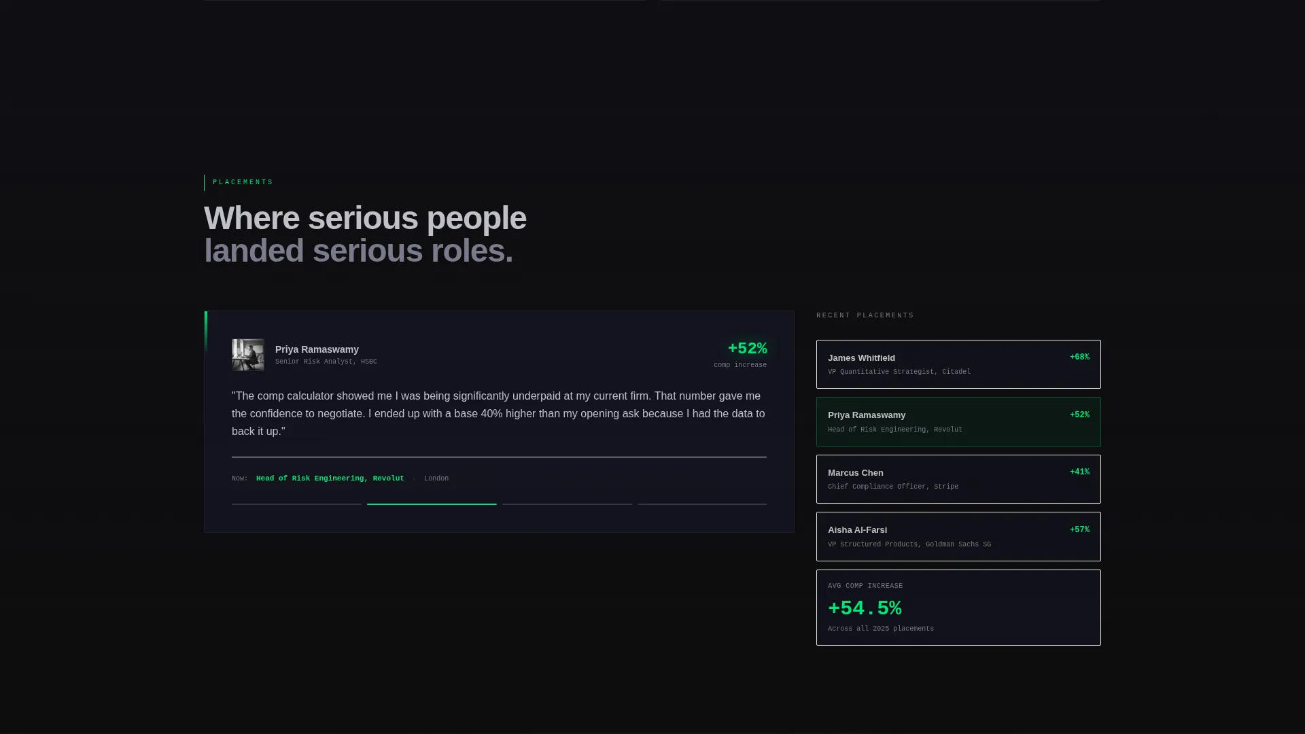Click the '+52%' comp increase figure in testimonial
This screenshot has width=1305, height=734.
coord(747,348)
